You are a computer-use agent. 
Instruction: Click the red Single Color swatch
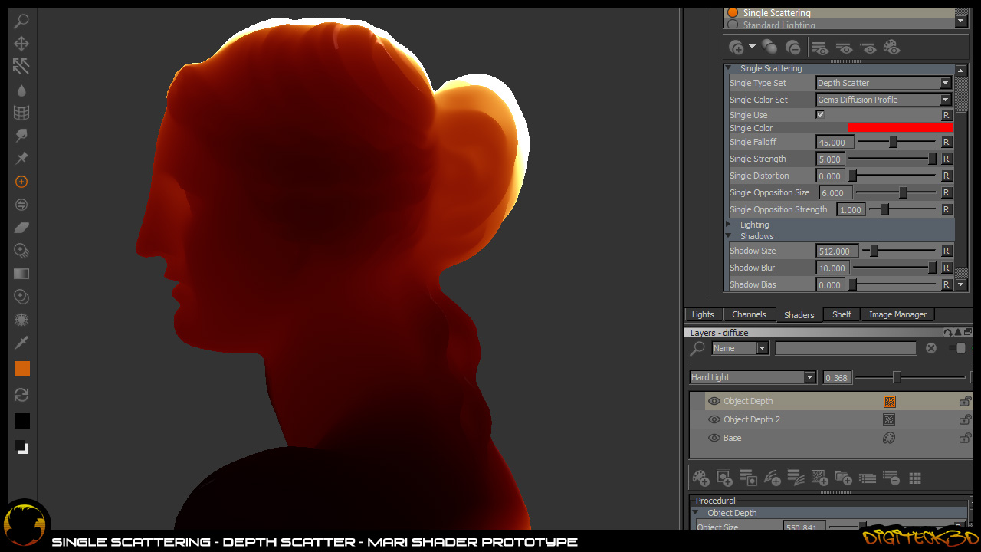tap(901, 128)
